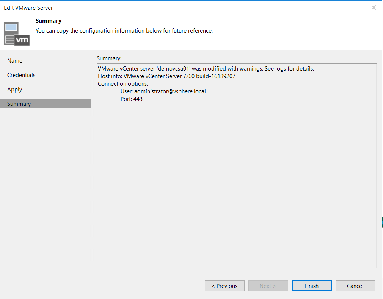The height and width of the screenshot is (299, 383).
Task: Go back with the Previous button
Action: pyautogui.click(x=224, y=286)
